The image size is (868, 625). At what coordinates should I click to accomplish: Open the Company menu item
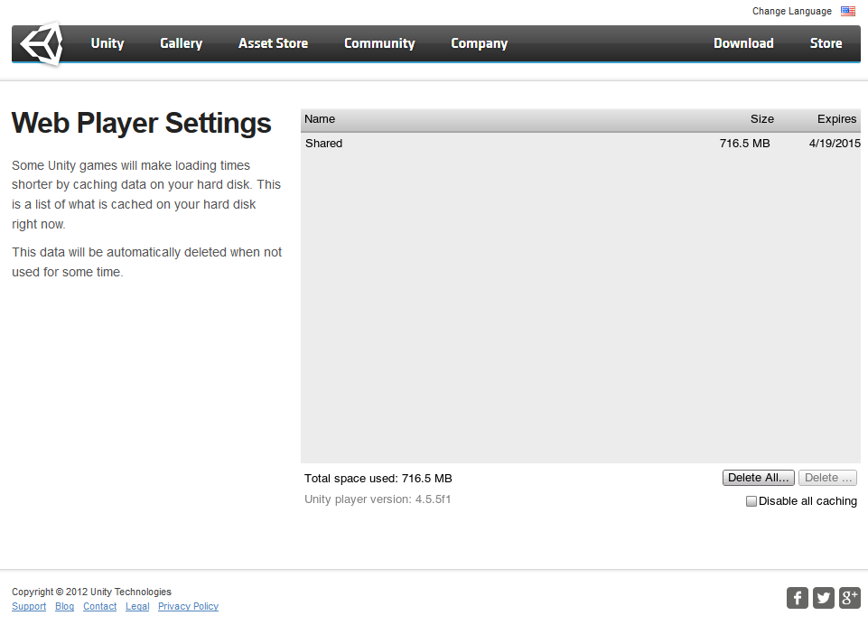coord(479,43)
